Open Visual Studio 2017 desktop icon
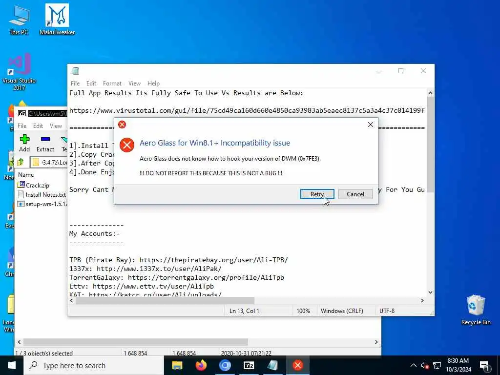 [19, 72]
